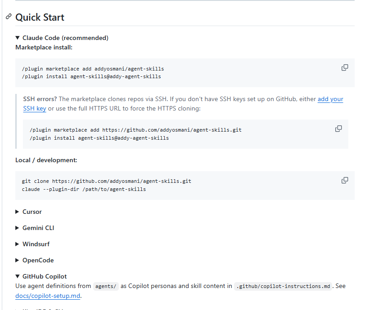Copy the HTTPS plugin marketplace commands
Screen dimensions: 365x310
(x=338, y=129)
